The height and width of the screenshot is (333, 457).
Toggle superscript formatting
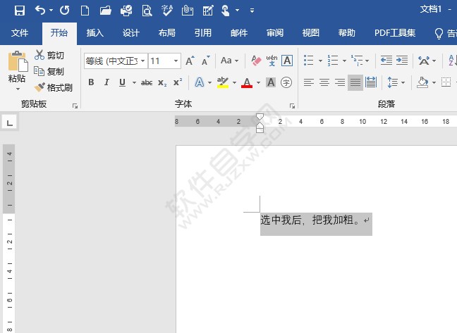click(x=178, y=82)
